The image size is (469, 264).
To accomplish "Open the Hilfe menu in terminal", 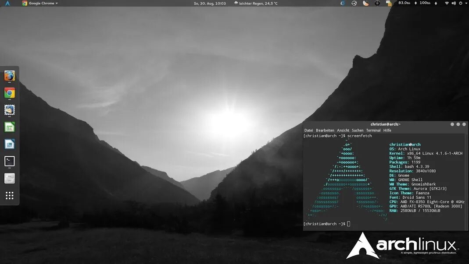I will click(x=387, y=130).
